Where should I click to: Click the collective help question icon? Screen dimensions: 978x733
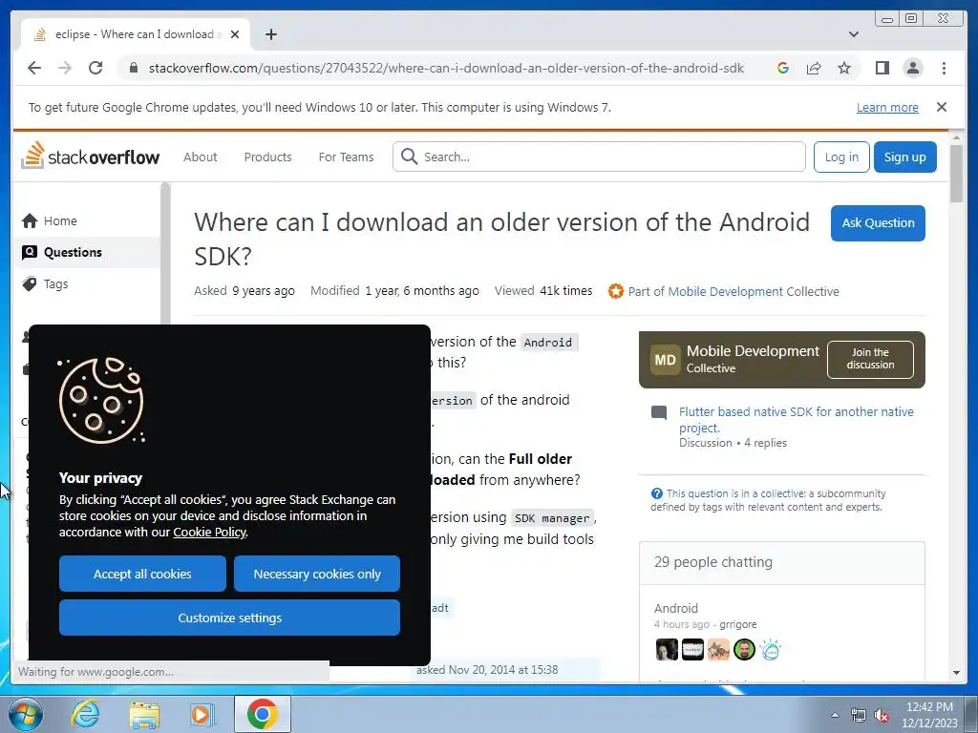657,493
